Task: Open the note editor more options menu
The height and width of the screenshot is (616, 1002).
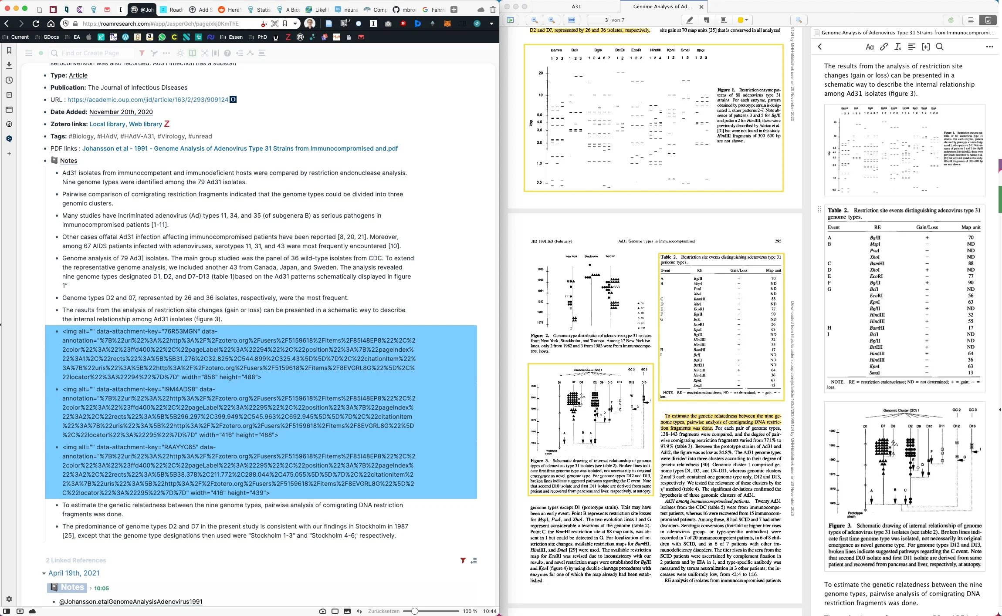Action: point(989,47)
